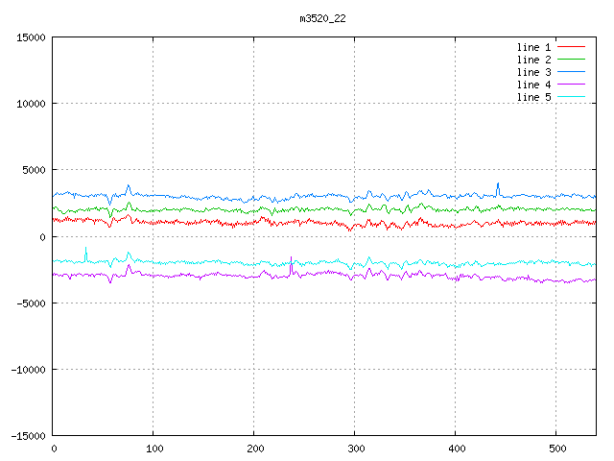Select the 5000 y-axis tick label

tap(33, 170)
